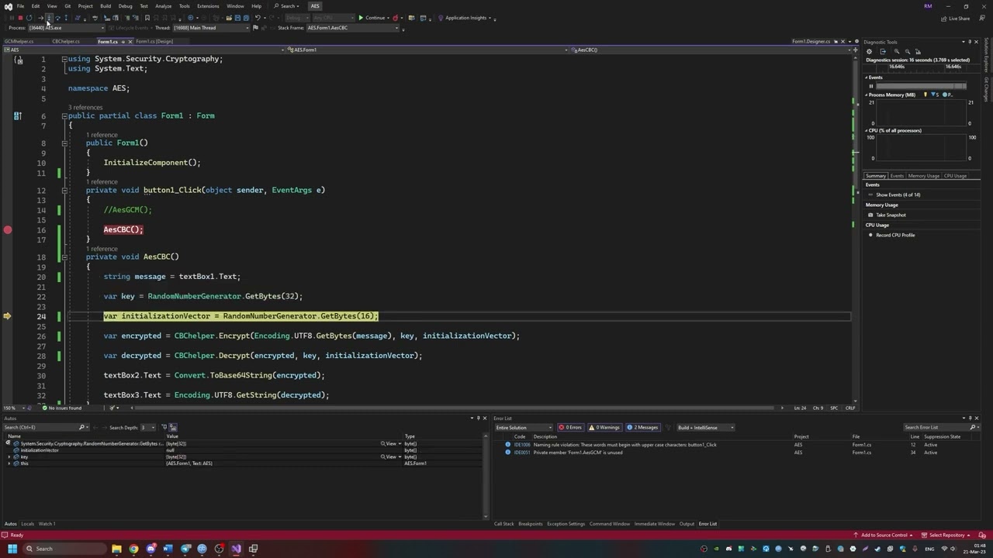This screenshot has width=993, height=558.
Task: Click the No issues found indicator
Action: coord(62,408)
